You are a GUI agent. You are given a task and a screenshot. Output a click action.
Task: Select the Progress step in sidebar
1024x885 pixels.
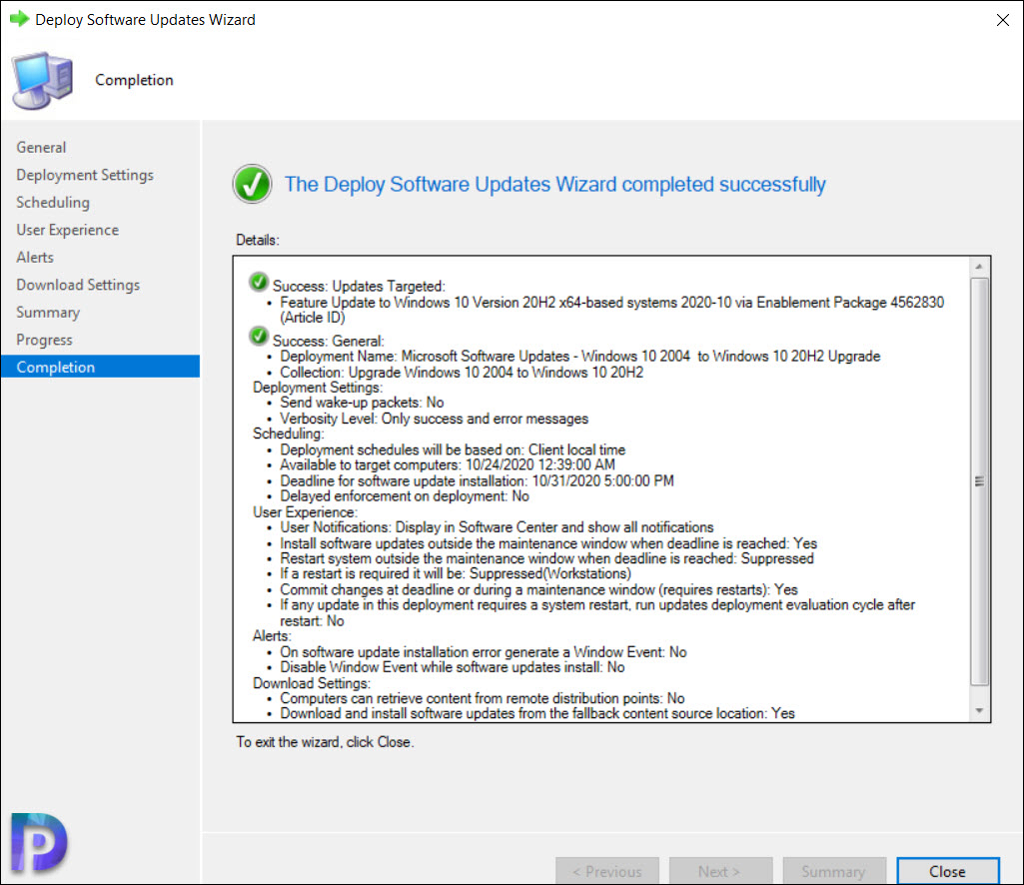point(44,340)
